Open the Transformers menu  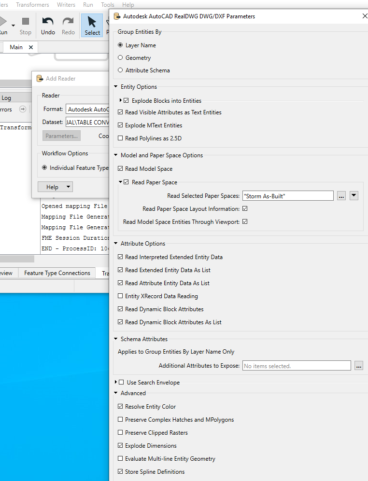(32, 5)
